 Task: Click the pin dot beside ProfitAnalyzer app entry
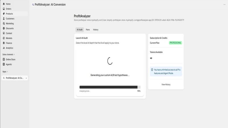click(26, 78)
